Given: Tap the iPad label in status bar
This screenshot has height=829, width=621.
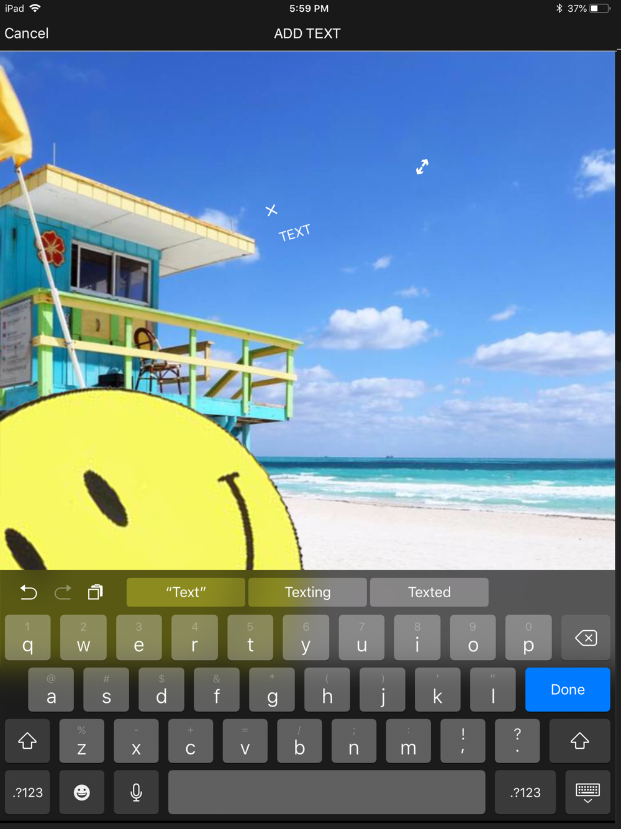Looking at the screenshot, I should 14,8.
